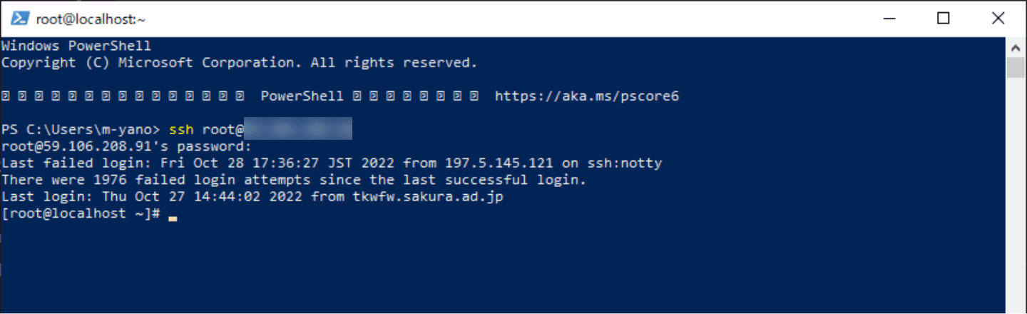This screenshot has width=1027, height=314.
Task: Close the root@localhost SSH window
Action: [998, 19]
